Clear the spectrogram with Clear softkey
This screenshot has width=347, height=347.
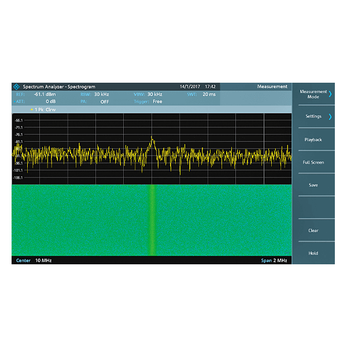coord(313,230)
